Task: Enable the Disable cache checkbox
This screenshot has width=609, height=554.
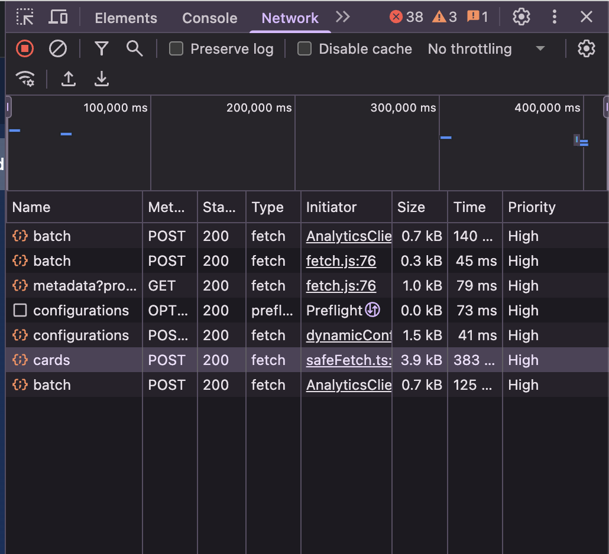Action: coord(304,49)
